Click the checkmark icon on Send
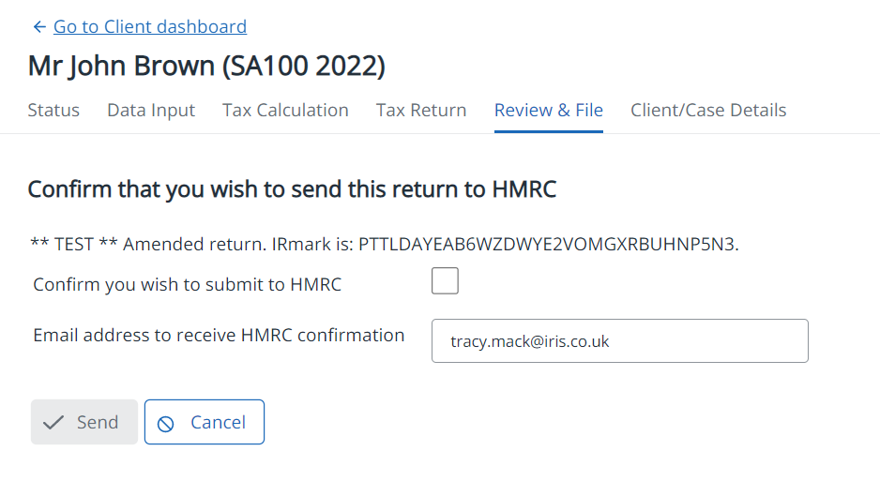This screenshot has height=481, width=880. pos(54,423)
